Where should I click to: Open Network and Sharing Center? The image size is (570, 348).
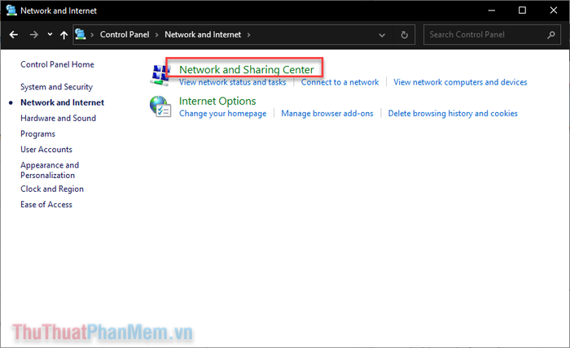pos(246,69)
